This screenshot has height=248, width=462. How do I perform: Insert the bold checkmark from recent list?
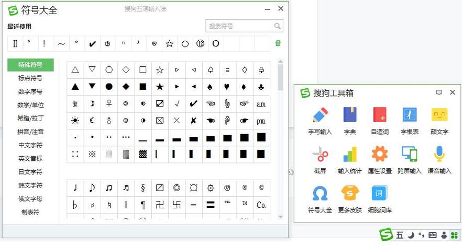pyautogui.click(x=92, y=43)
